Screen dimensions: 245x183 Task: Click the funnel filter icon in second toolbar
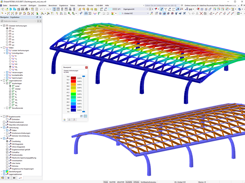(x=81, y=13)
